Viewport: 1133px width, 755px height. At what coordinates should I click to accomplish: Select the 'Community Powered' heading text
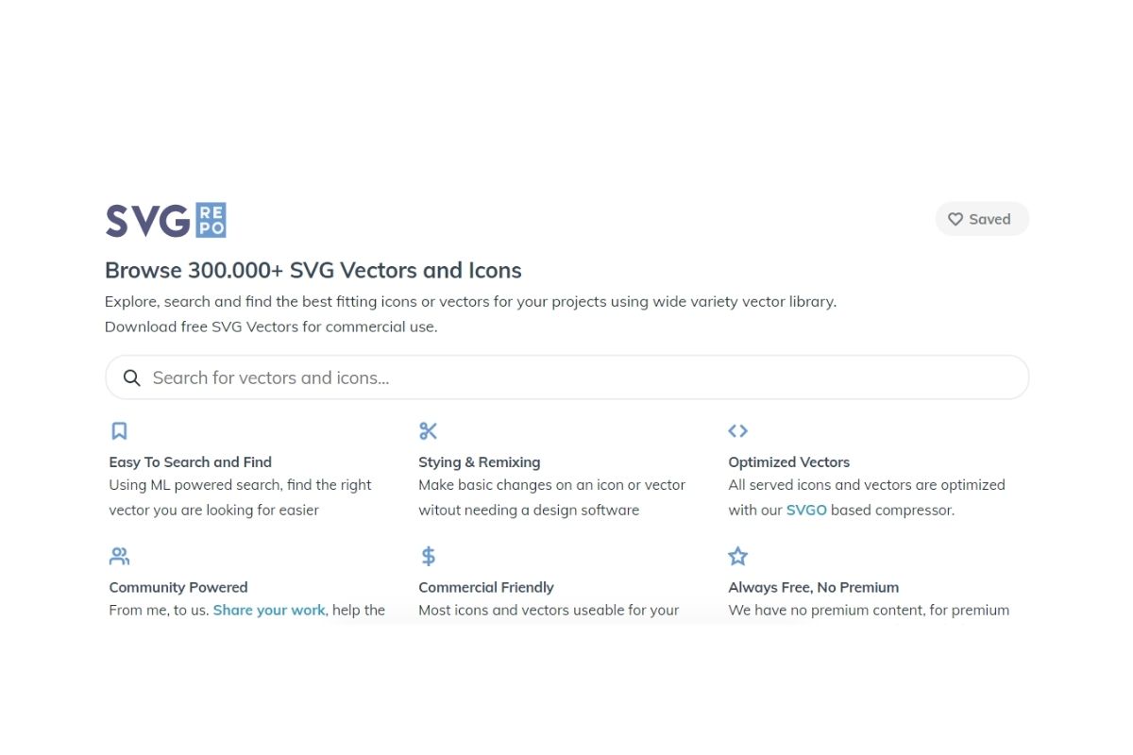178,587
